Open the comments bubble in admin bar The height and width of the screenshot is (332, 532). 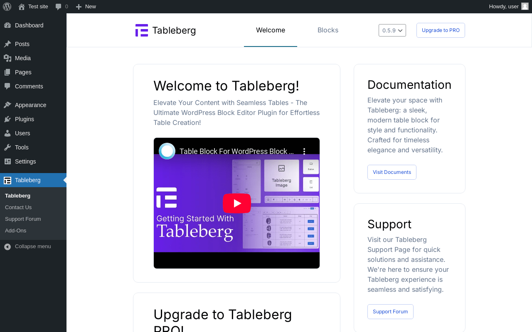(x=59, y=7)
